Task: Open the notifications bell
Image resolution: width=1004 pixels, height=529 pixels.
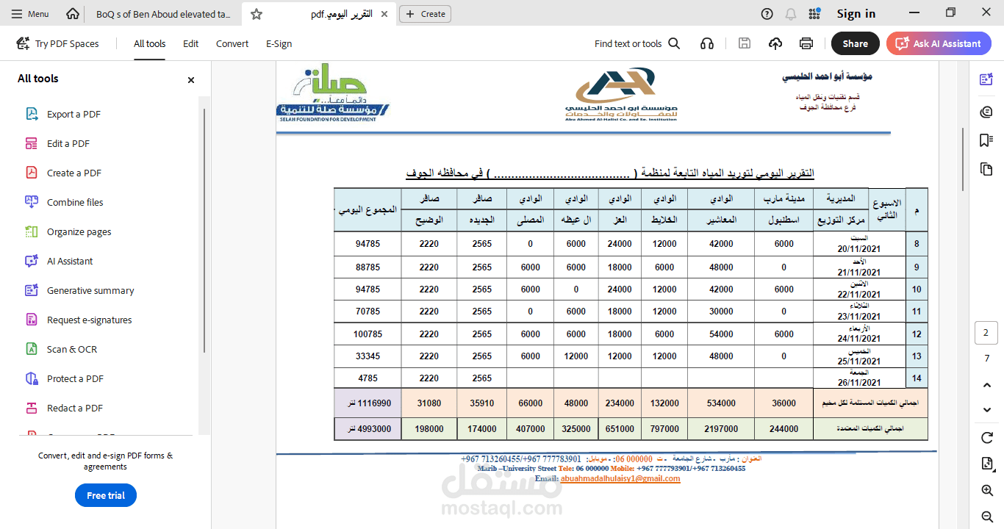Action: [x=791, y=14]
